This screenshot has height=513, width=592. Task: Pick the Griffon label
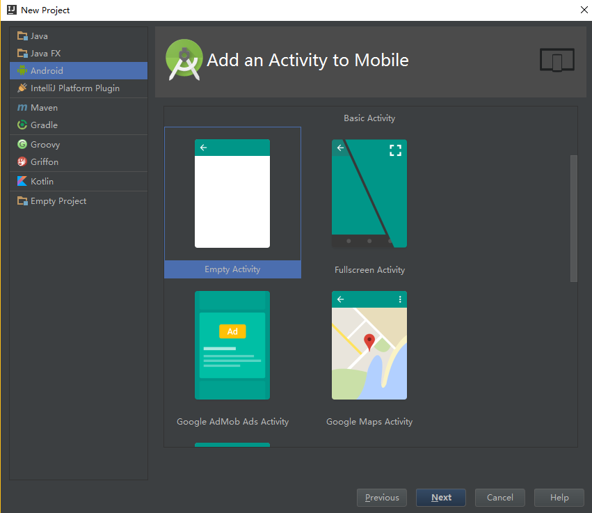coord(45,161)
